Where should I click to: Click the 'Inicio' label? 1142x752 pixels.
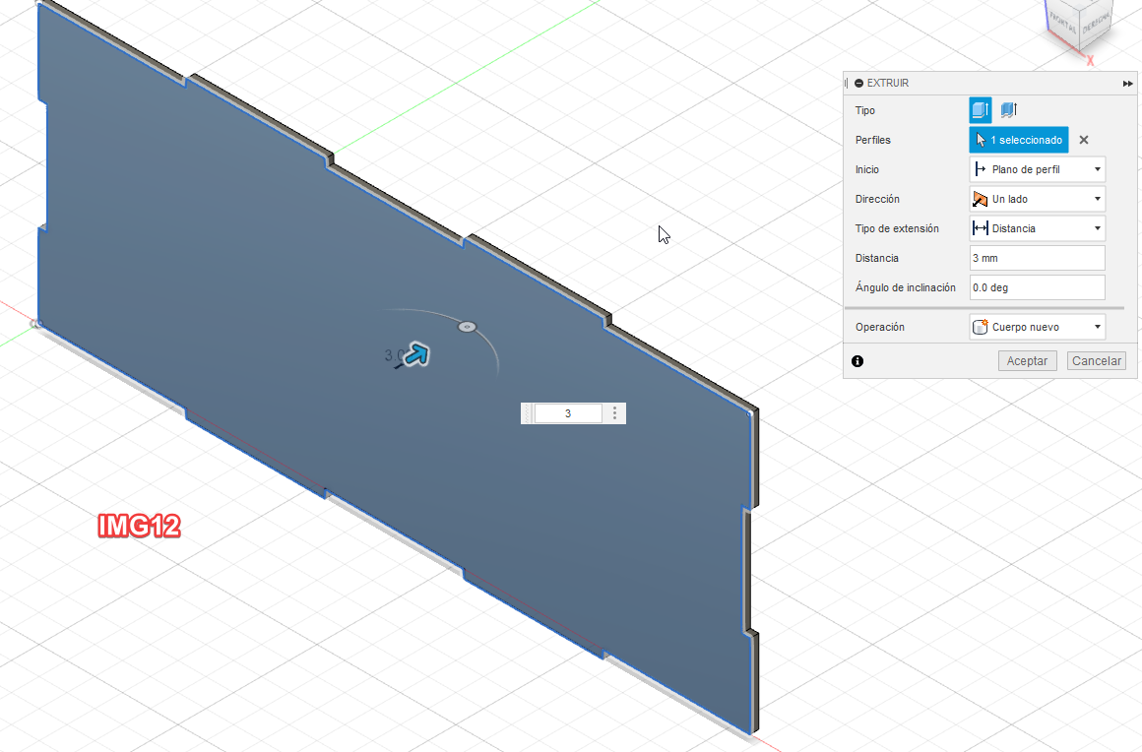[866, 169]
